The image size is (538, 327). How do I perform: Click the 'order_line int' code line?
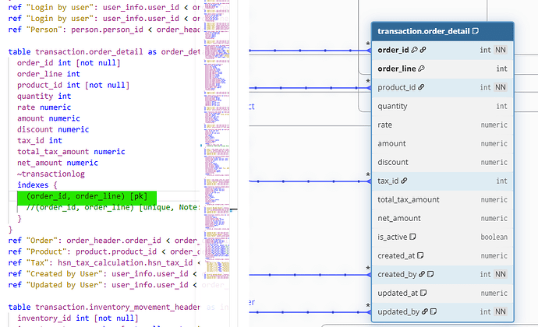point(48,74)
